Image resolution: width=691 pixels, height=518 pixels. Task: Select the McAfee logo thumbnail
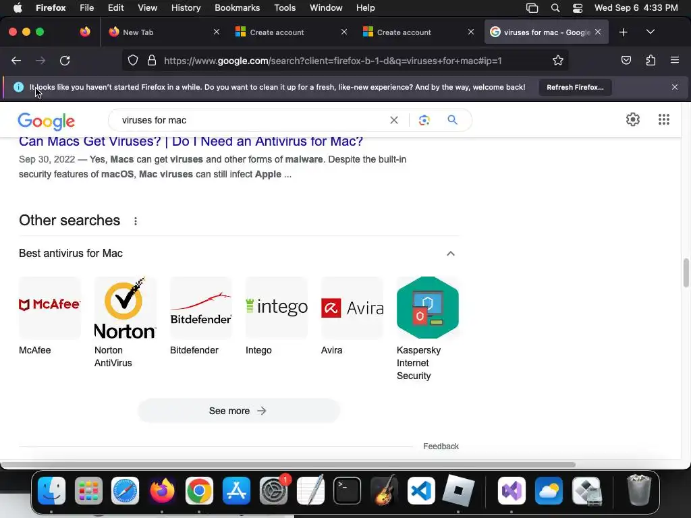50,308
